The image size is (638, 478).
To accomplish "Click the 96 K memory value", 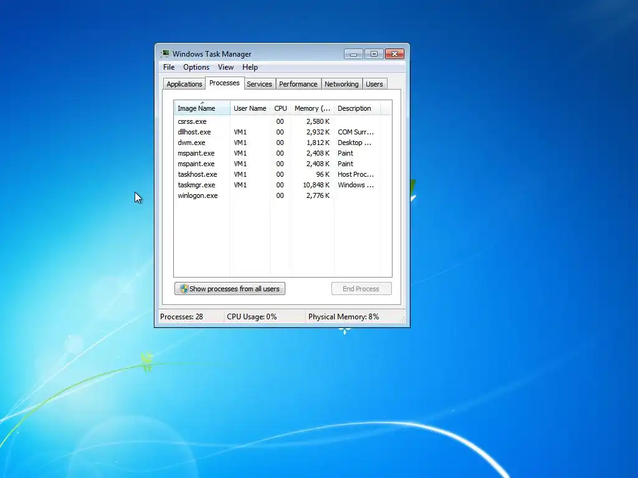I will click(x=323, y=174).
